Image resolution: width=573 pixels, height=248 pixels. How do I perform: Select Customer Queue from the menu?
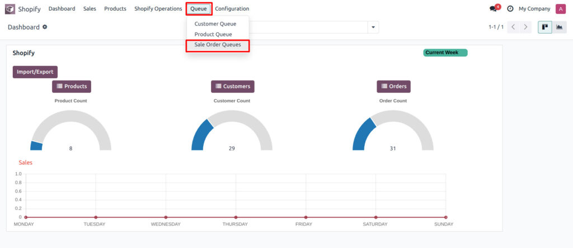215,24
